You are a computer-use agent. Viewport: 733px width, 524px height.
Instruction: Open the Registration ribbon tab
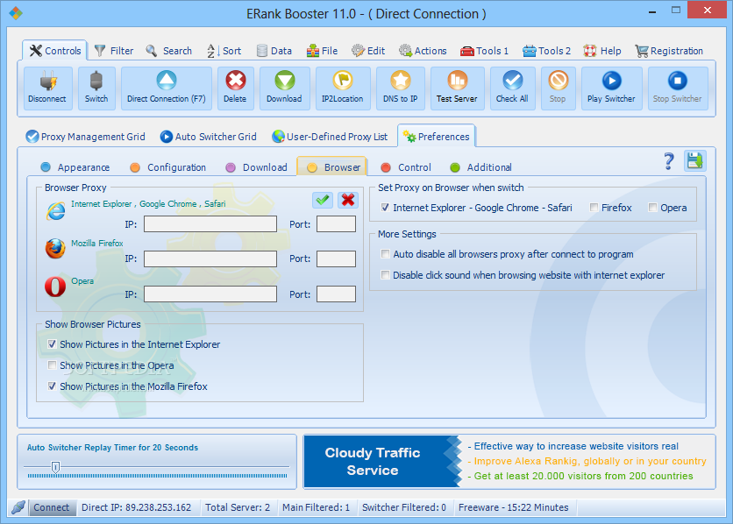point(669,51)
